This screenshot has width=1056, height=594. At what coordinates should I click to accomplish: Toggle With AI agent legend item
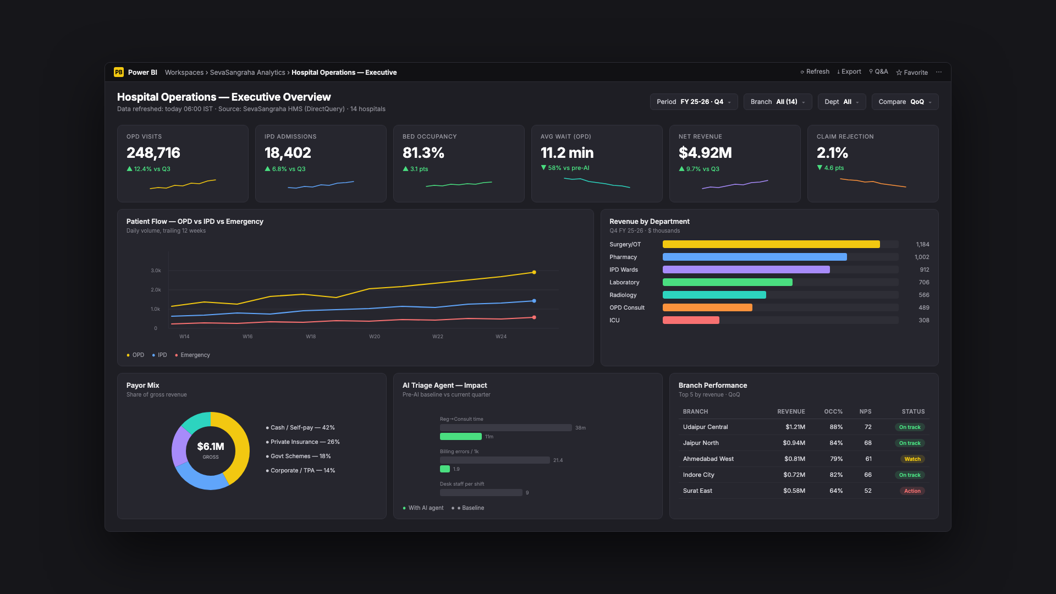pyautogui.click(x=423, y=508)
